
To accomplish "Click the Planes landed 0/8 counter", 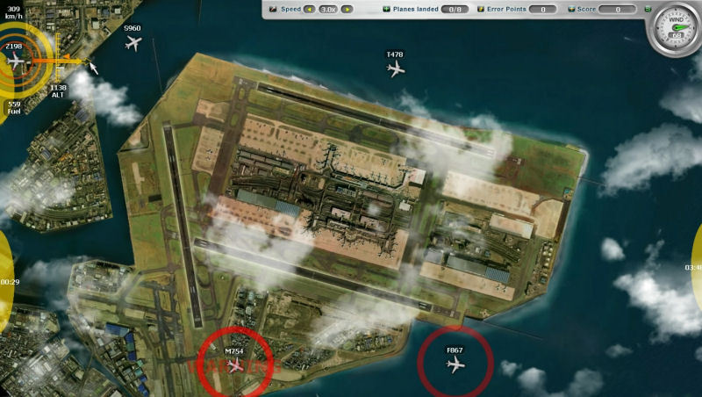I will (455, 9).
